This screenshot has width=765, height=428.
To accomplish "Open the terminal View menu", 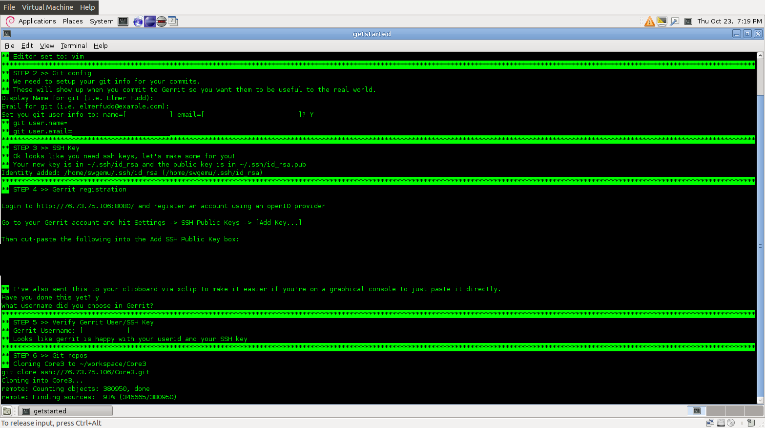I will 47,45.
